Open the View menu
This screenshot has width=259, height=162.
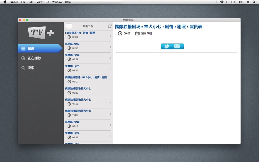point(40,2)
